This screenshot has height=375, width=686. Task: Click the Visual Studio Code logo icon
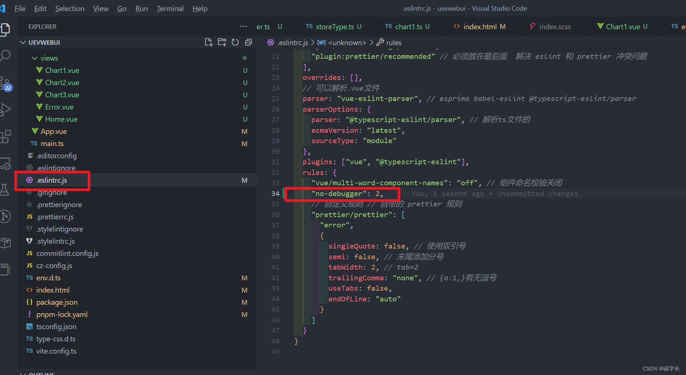tap(3, 8)
